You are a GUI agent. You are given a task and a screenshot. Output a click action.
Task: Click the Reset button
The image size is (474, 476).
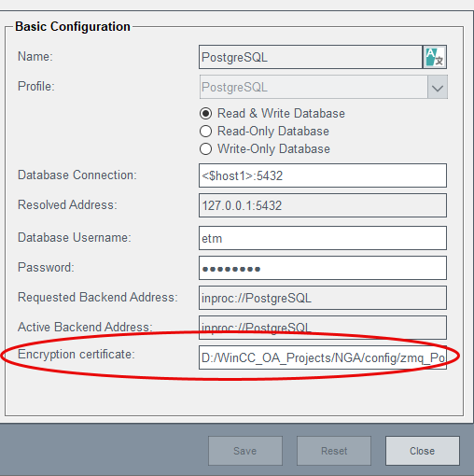(334, 451)
